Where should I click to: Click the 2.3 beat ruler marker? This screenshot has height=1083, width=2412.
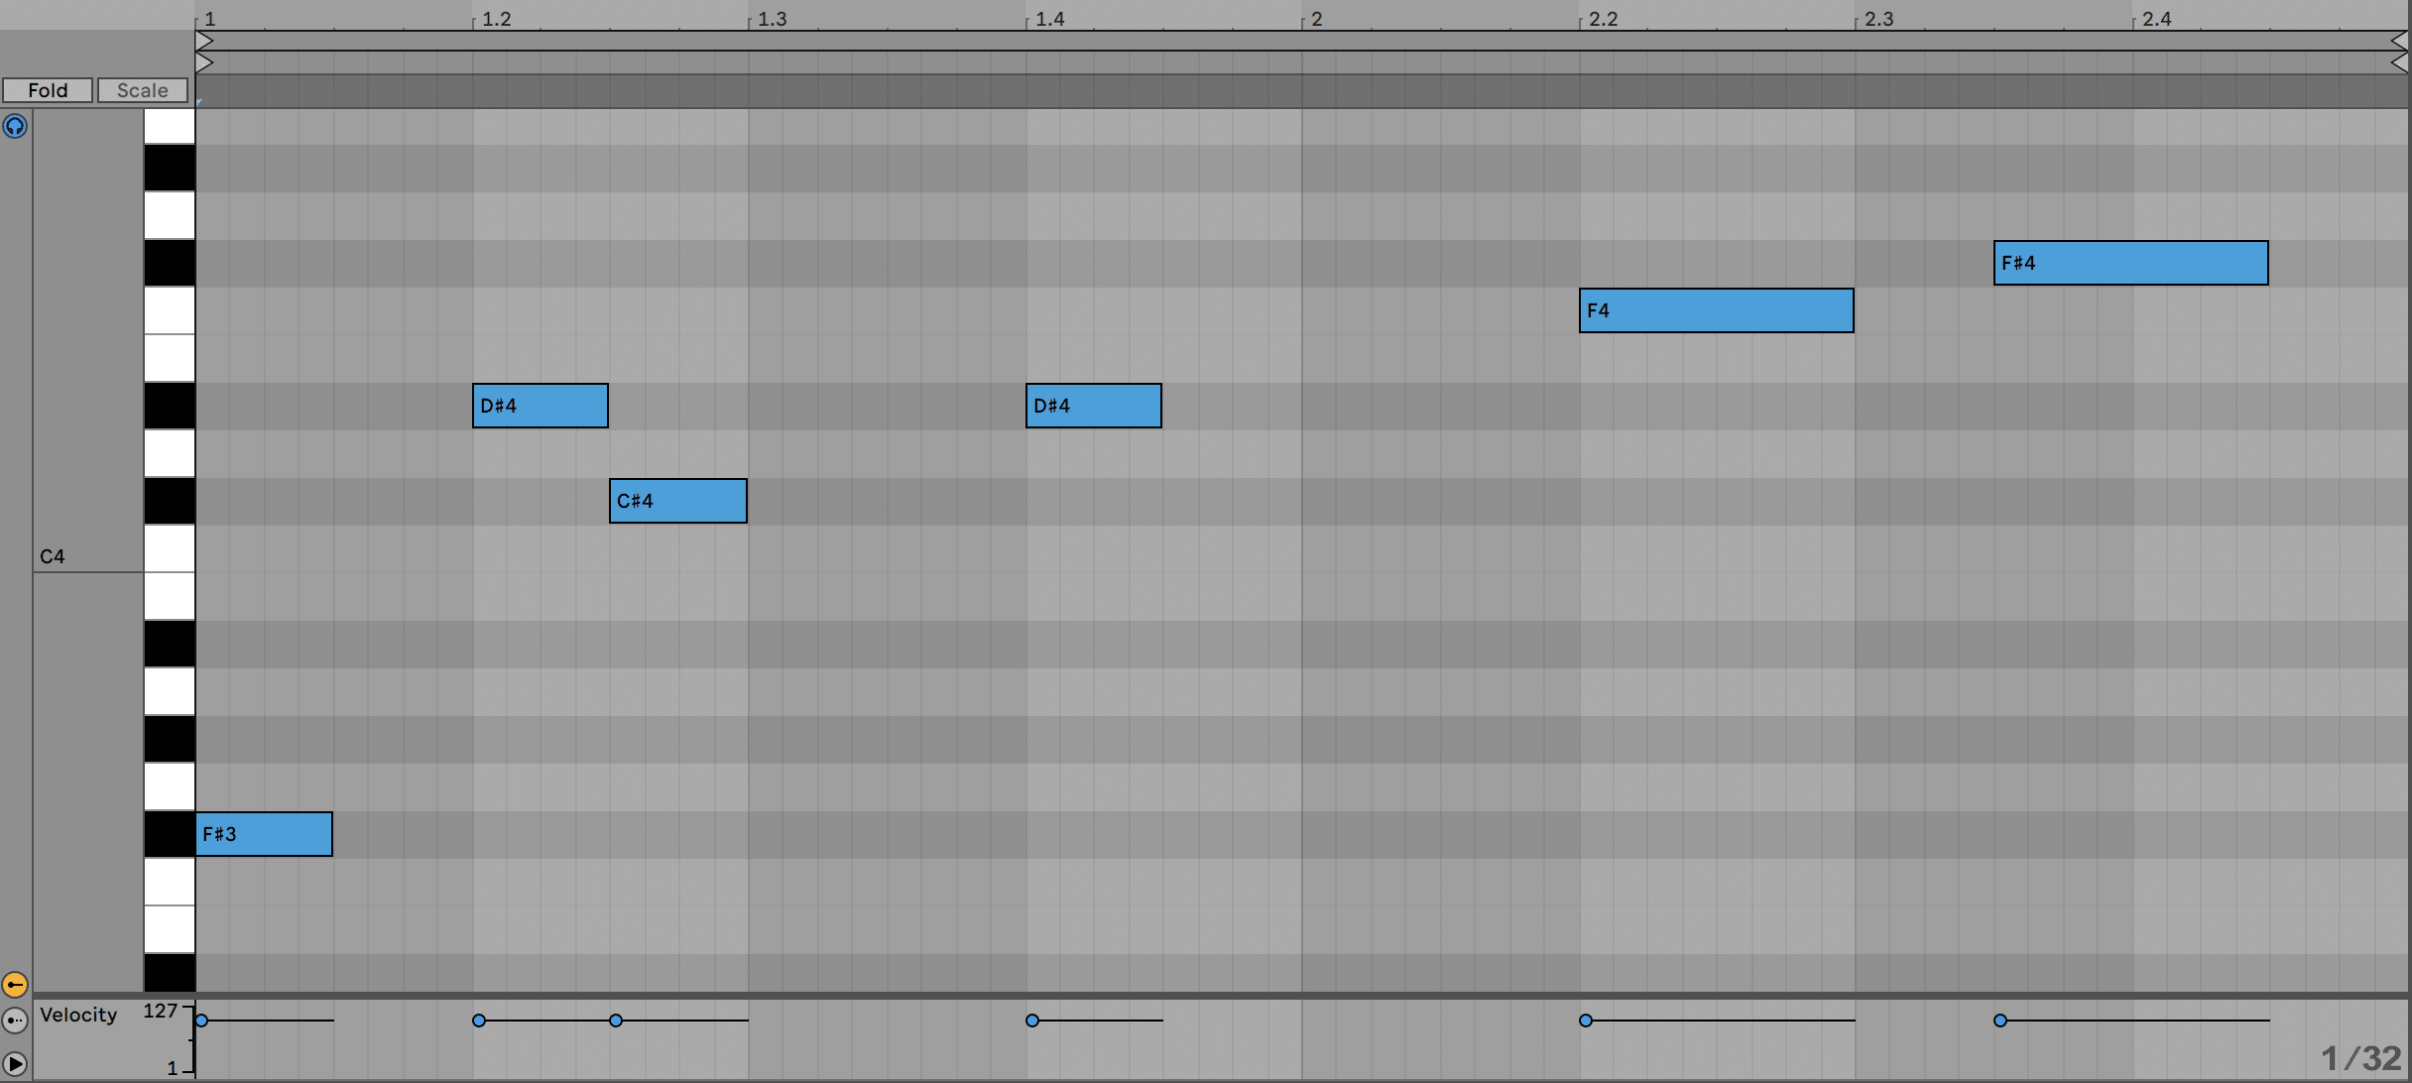click(x=1879, y=19)
